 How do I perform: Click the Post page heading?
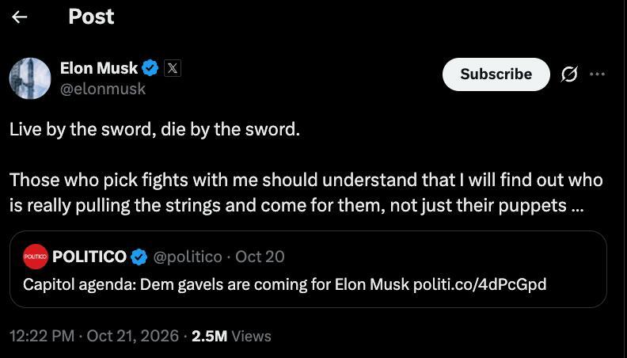pyautogui.click(x=91, y=17)
